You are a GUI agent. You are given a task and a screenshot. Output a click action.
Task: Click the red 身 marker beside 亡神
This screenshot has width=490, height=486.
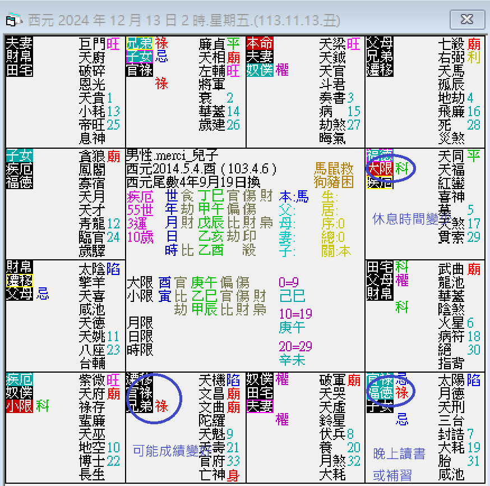click(233, 475)
